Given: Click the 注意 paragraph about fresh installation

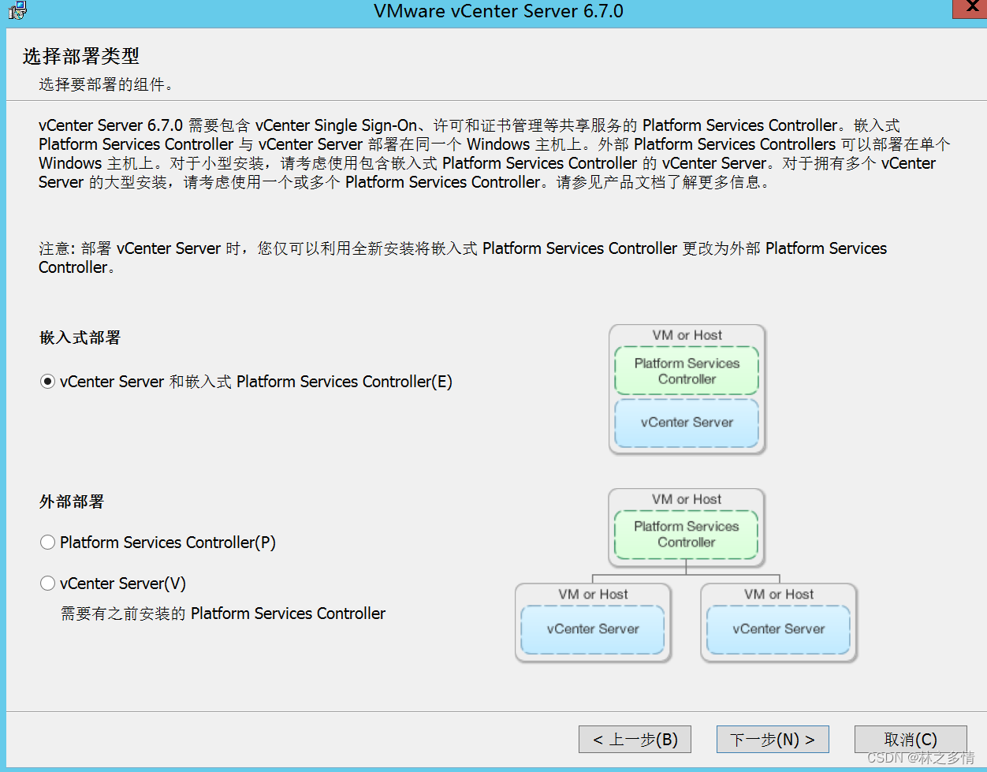Looking at the screenshot, I should (463, 258).
